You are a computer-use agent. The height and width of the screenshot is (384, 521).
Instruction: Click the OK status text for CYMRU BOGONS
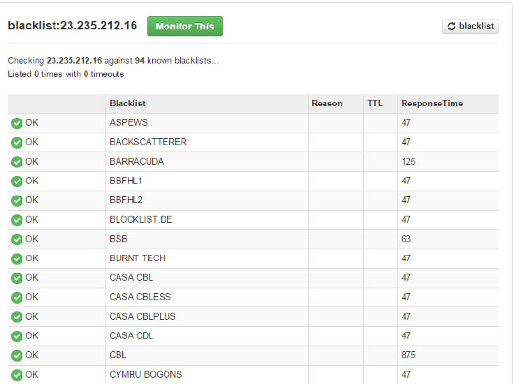[31, 374]
